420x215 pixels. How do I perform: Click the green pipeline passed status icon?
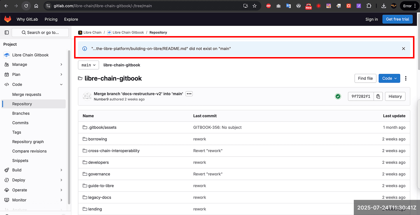(x=338, y=97)
